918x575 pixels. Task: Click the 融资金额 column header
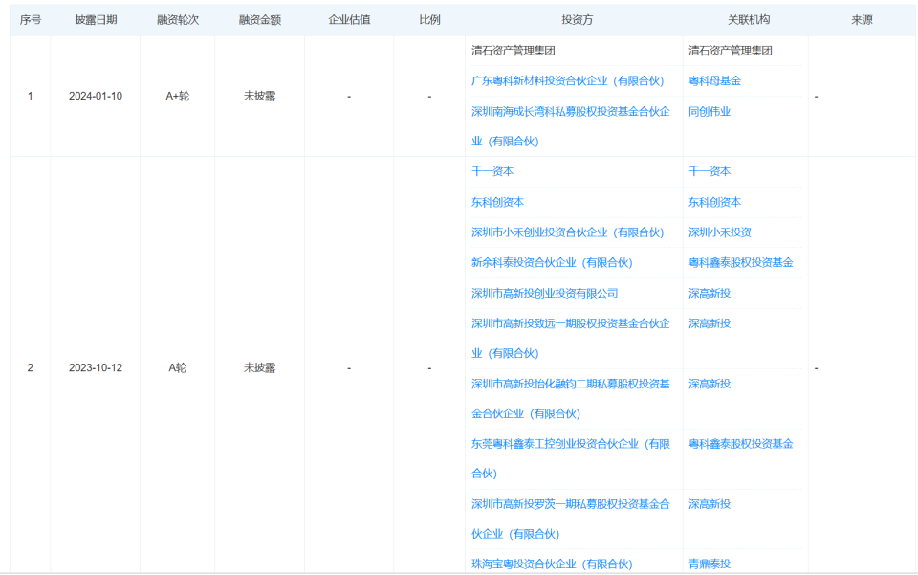click(x=260, y=20)
